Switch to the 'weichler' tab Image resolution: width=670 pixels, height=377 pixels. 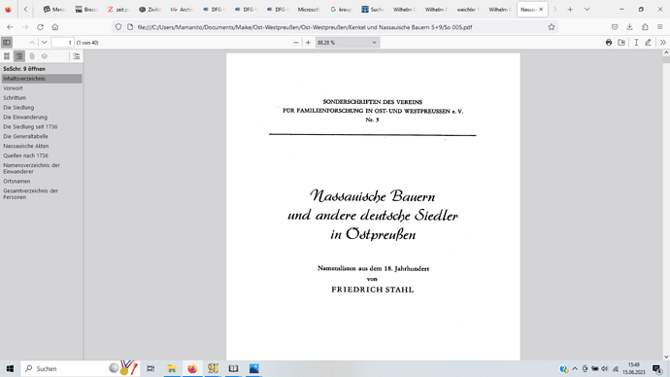(x=467, y=10)
